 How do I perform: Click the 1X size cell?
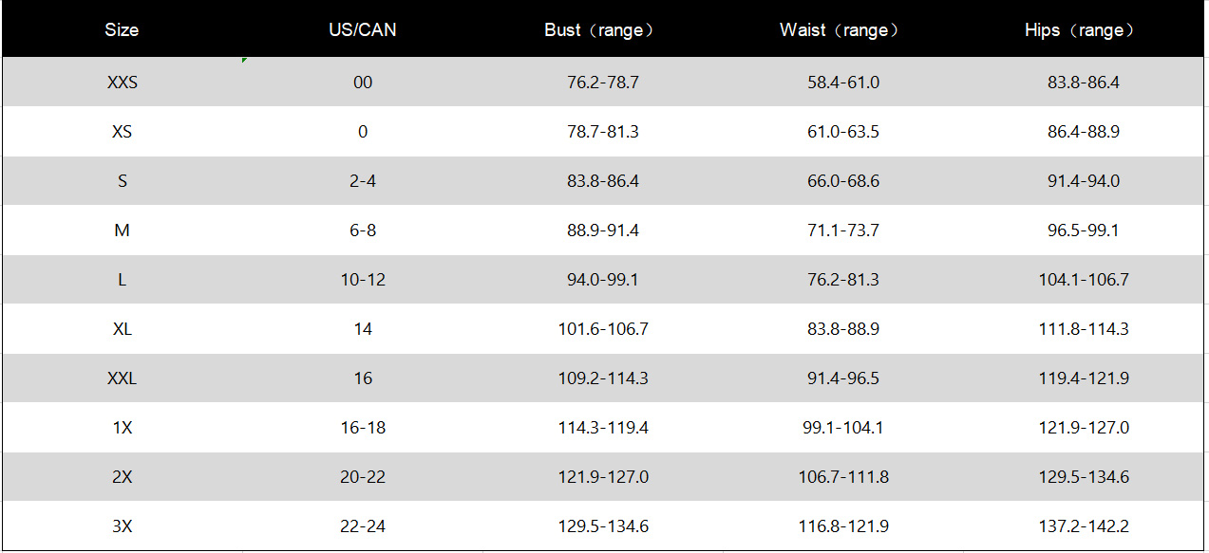122,428
